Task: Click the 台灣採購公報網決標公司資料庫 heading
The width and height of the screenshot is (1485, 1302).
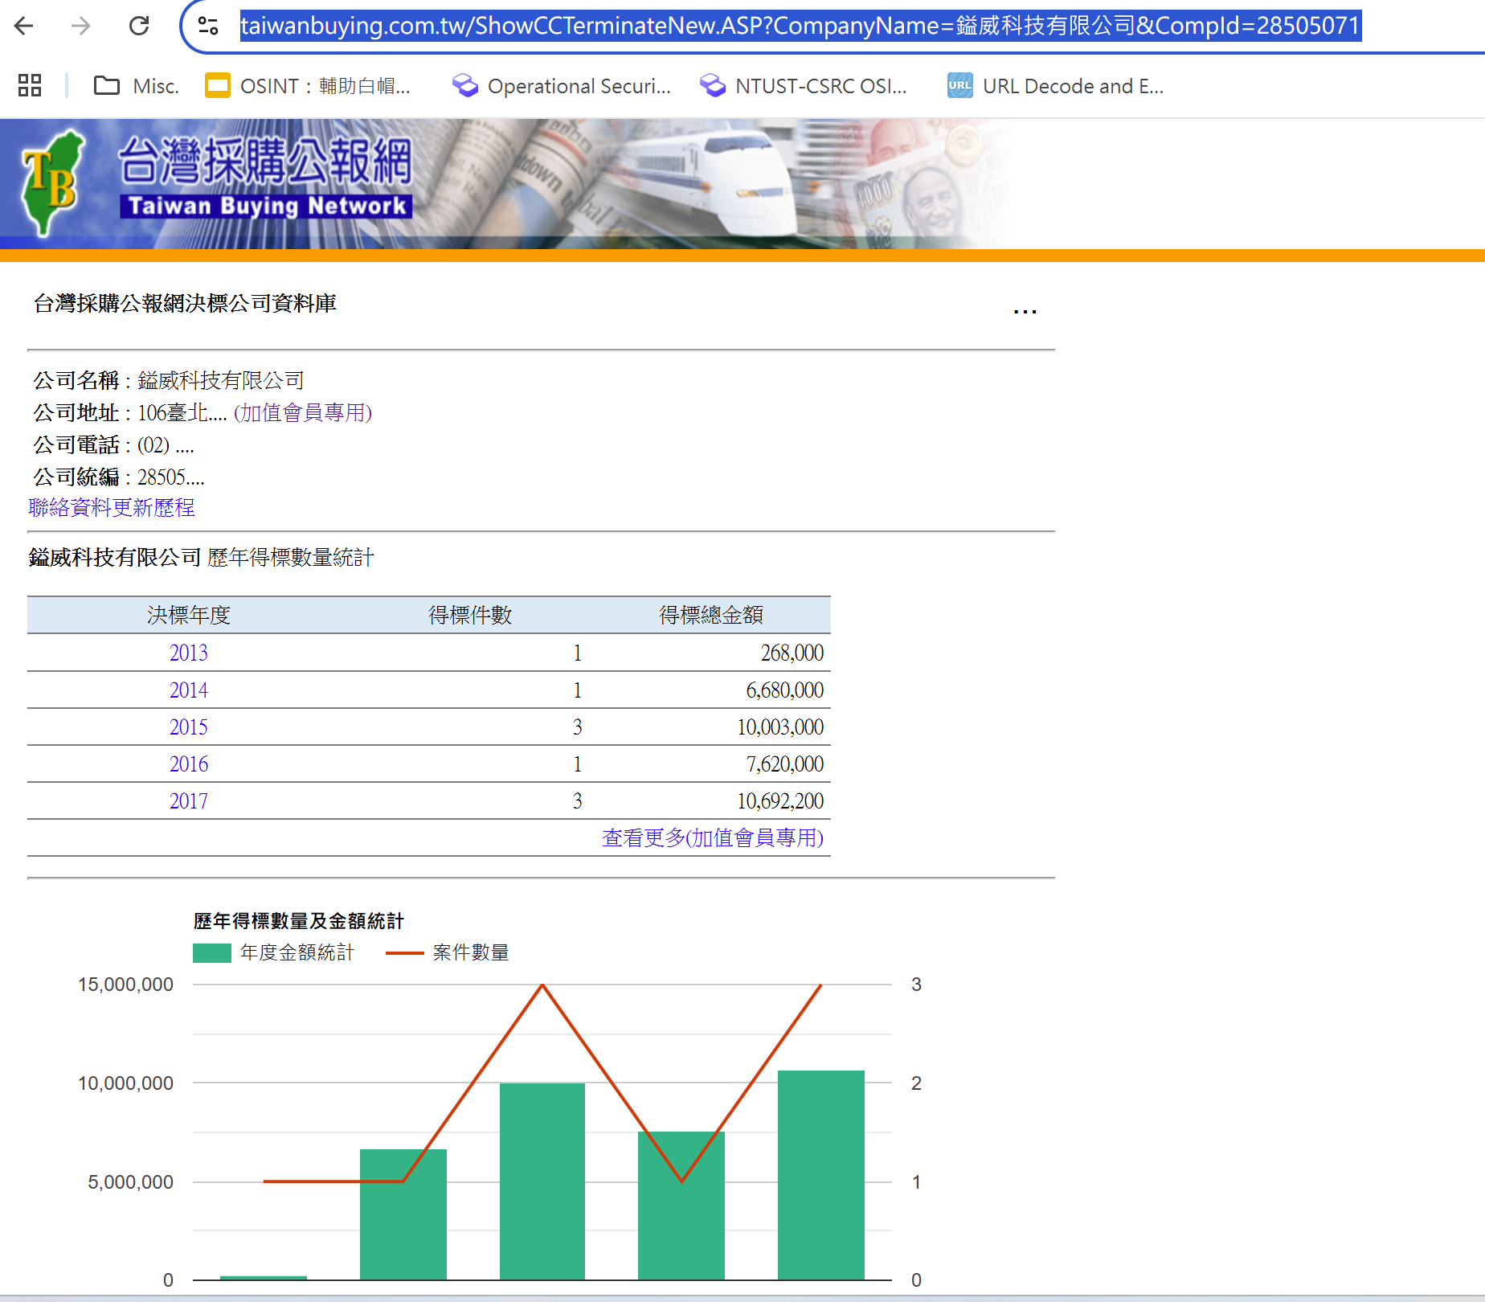Action: coord(185,303)
